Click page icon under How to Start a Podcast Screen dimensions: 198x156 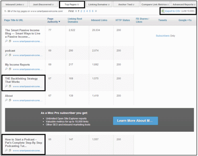click(10, 150)
